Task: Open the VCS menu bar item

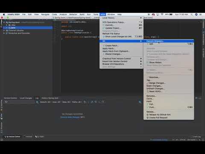Action: click(102, 15)
